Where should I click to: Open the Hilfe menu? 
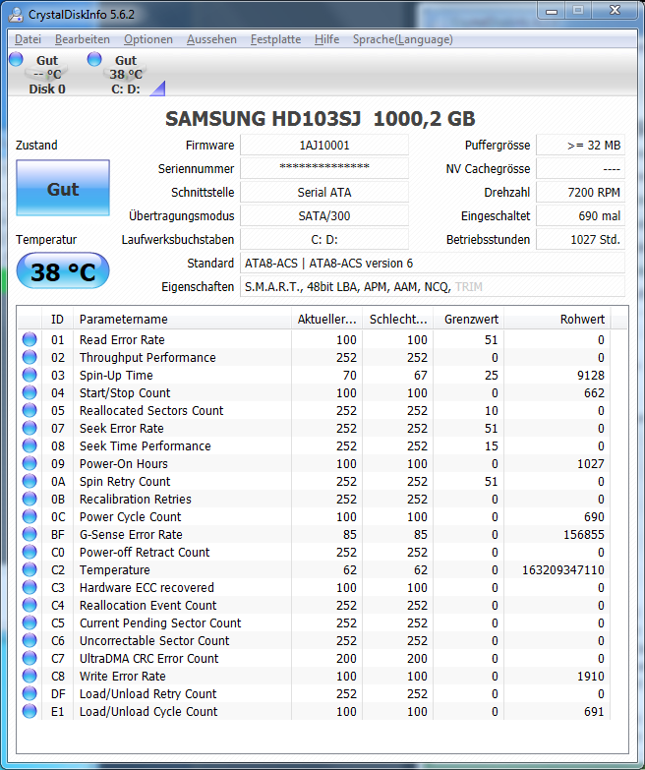[326, 39]
